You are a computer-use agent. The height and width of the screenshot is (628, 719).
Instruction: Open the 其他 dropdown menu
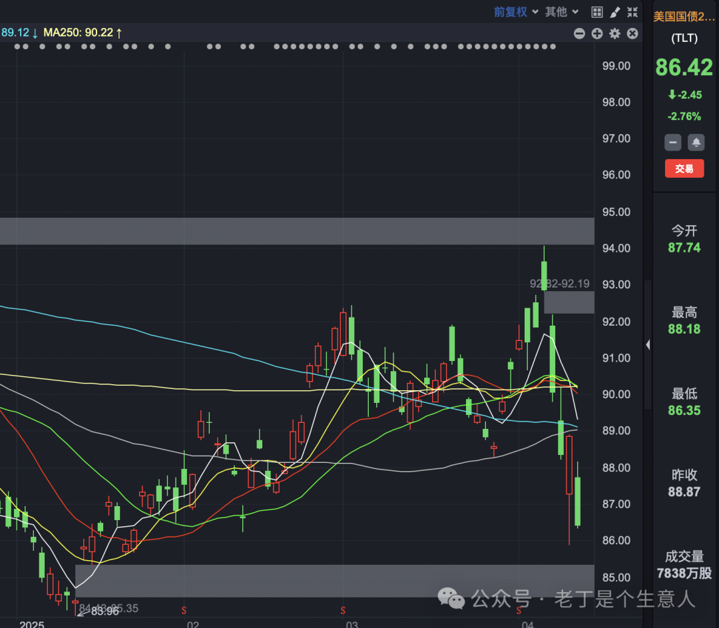tap(561, 12)
